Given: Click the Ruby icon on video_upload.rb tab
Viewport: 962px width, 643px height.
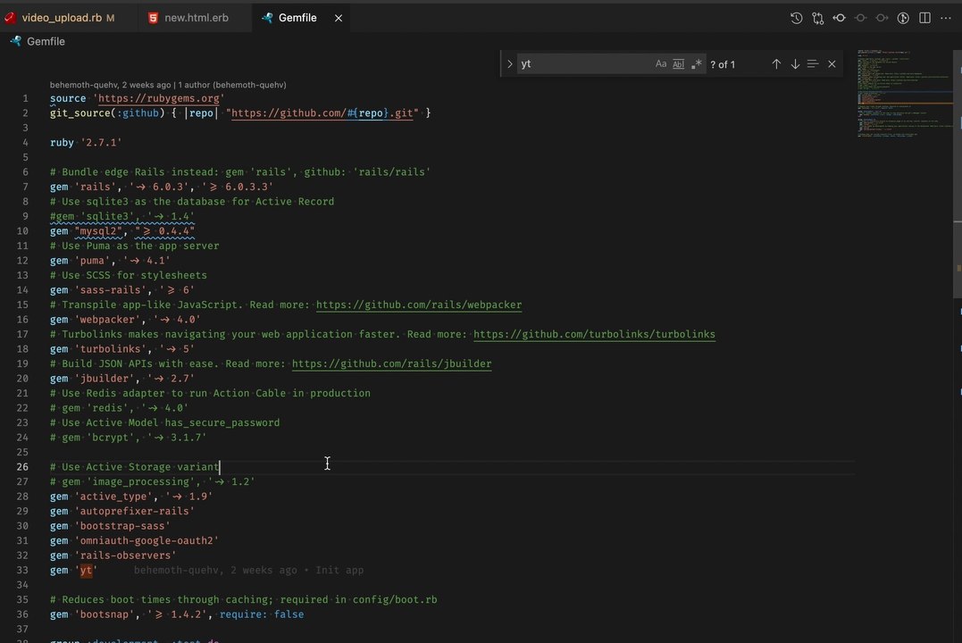Looking at the screenshot, I should click(x=10, y=18).
